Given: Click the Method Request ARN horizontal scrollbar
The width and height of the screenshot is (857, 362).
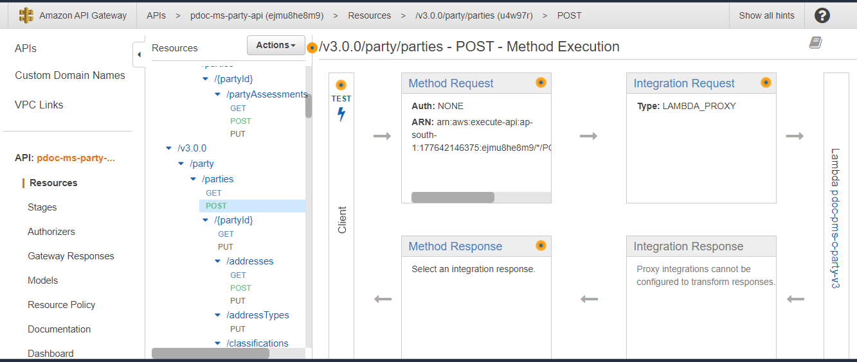Looking at the screenshot, I should click(453, 197).
